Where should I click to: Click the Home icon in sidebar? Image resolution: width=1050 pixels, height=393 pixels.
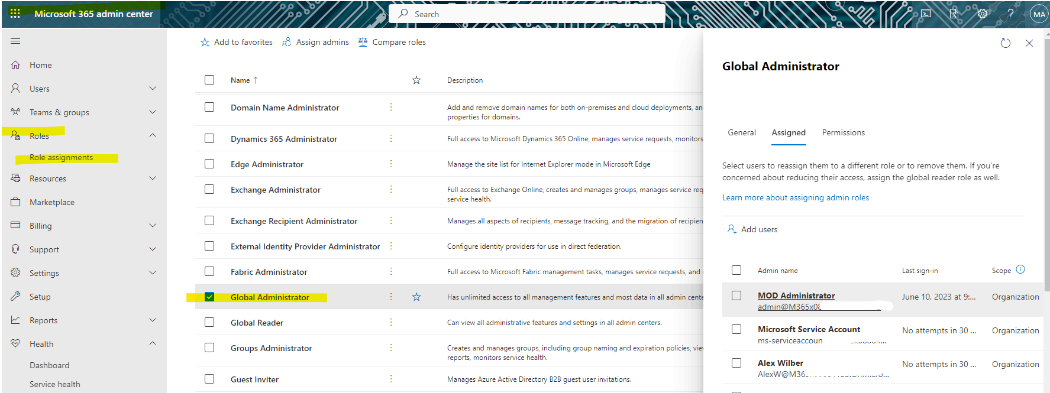(x=16, y=65)
